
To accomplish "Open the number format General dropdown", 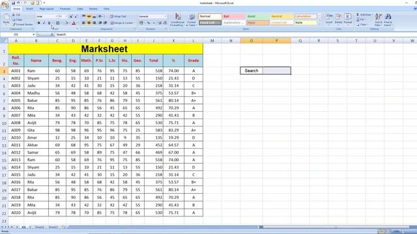I will (165, 16).
